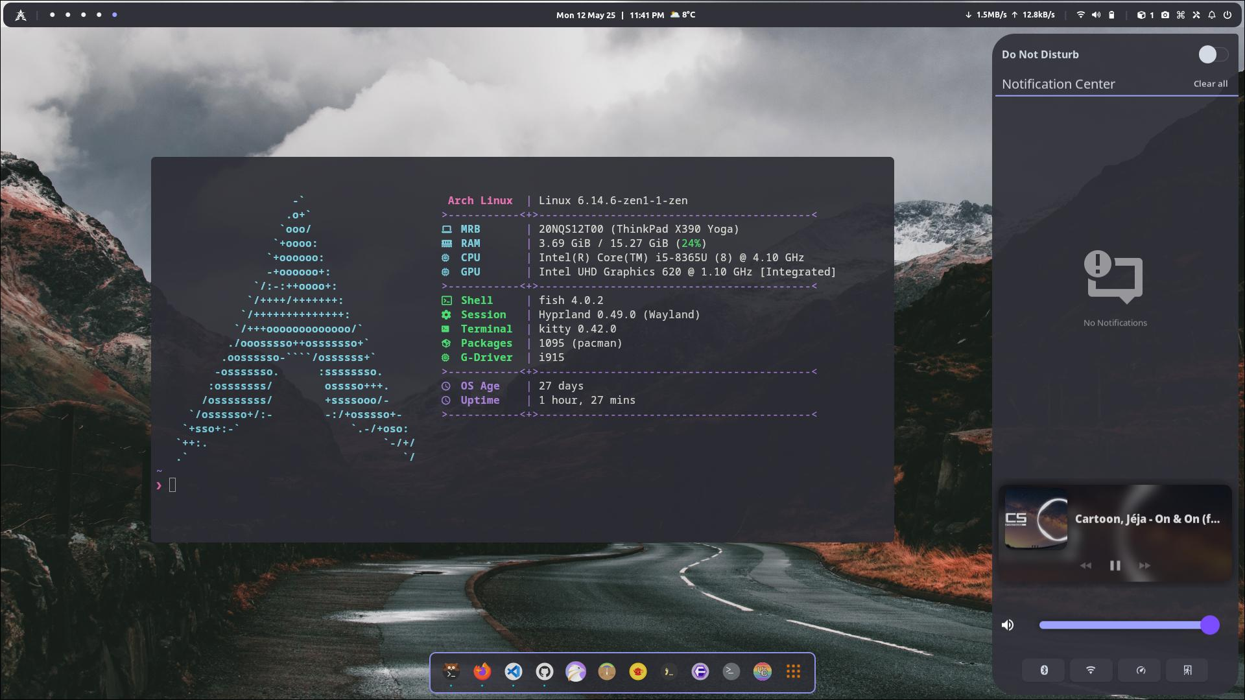Open the rainbow UC icon in dock

pyautogui.click(x=763, y=671)
